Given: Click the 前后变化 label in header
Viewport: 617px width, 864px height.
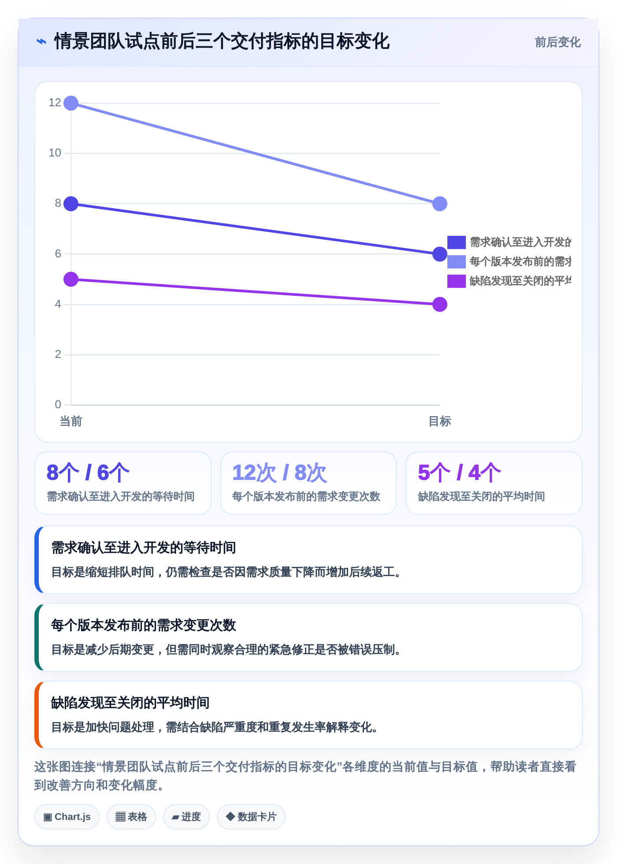Looking at the screenshot, I should (x=558, y=42).
